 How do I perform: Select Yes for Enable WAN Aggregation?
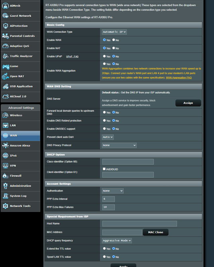[x=104, y=64]
